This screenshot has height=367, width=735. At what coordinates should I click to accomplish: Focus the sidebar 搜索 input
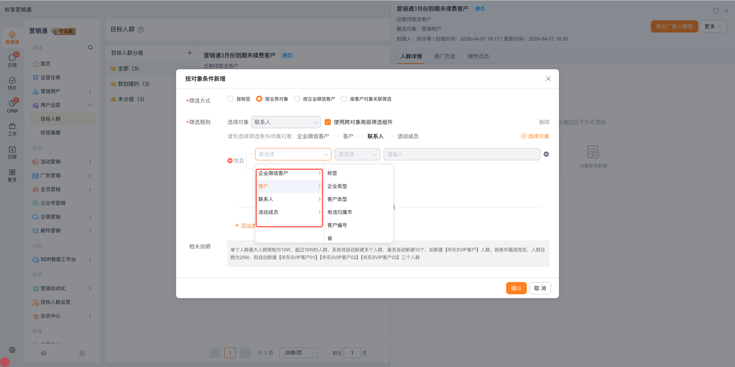[x=63, y=48]
